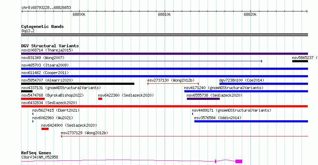Click the 68800k ruler tick label
This screenshot has width=318, height=165.
(79, 14)
